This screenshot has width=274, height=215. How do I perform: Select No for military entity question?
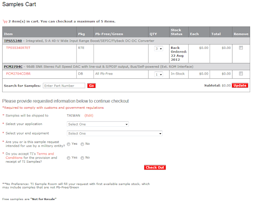point(82,144)
